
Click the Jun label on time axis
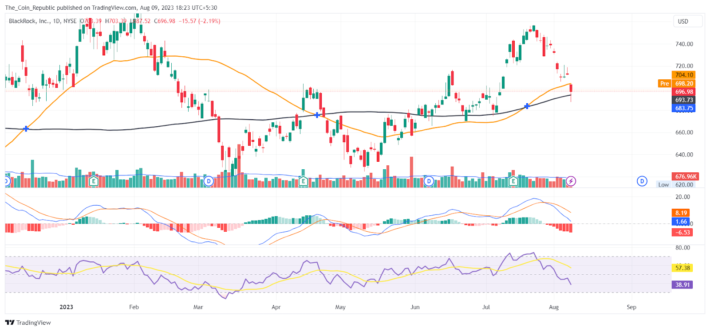pos(415,307)
